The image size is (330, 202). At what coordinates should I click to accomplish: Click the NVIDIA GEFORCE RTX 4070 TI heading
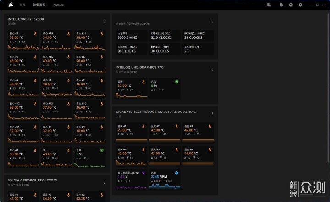click(x=32, y=180)
